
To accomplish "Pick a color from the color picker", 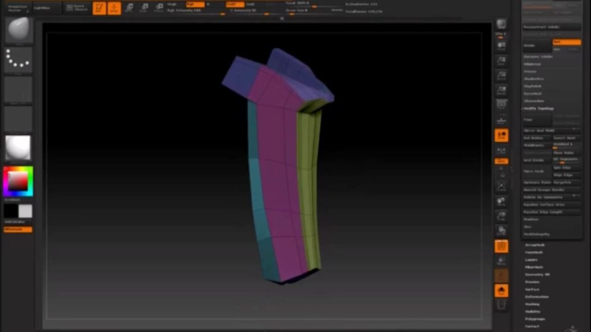I will pyautogui.click(x=18, y=181).
